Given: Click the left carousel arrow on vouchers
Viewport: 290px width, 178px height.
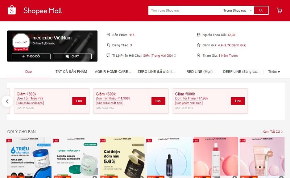Looking at the screenshot, I should (x=7, y=101).
